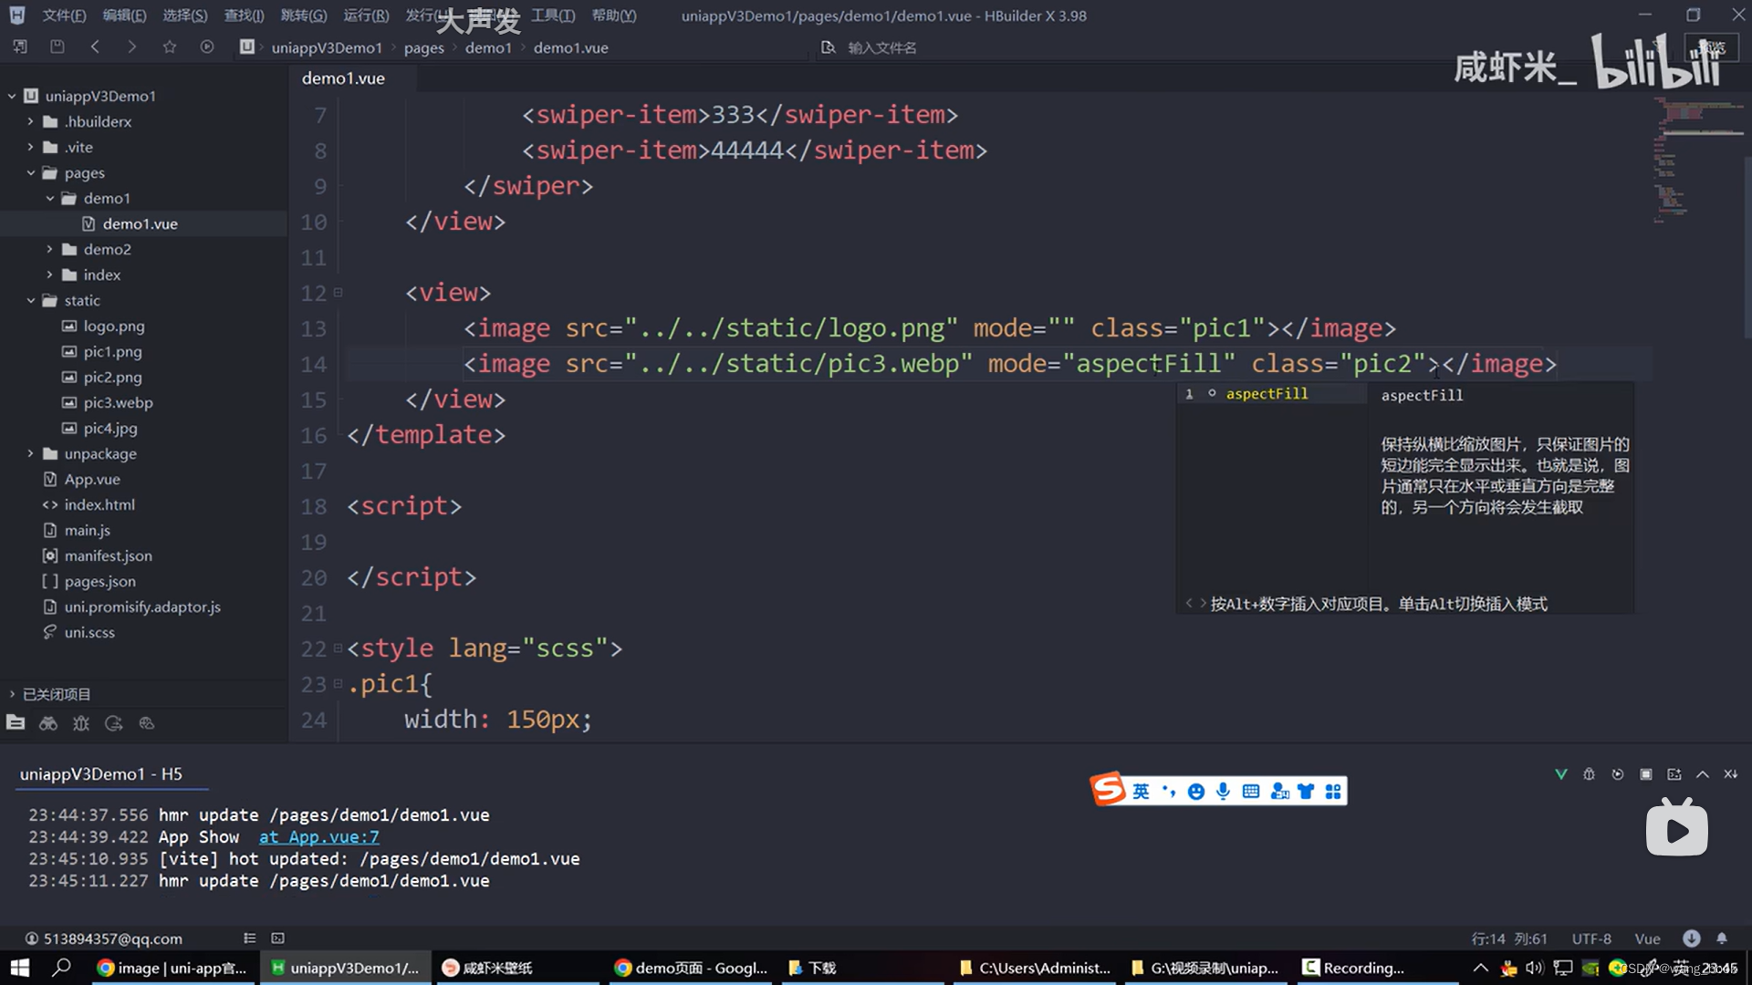Click the save file toolbar icon

pyautogui.click(x=57, y=47)
